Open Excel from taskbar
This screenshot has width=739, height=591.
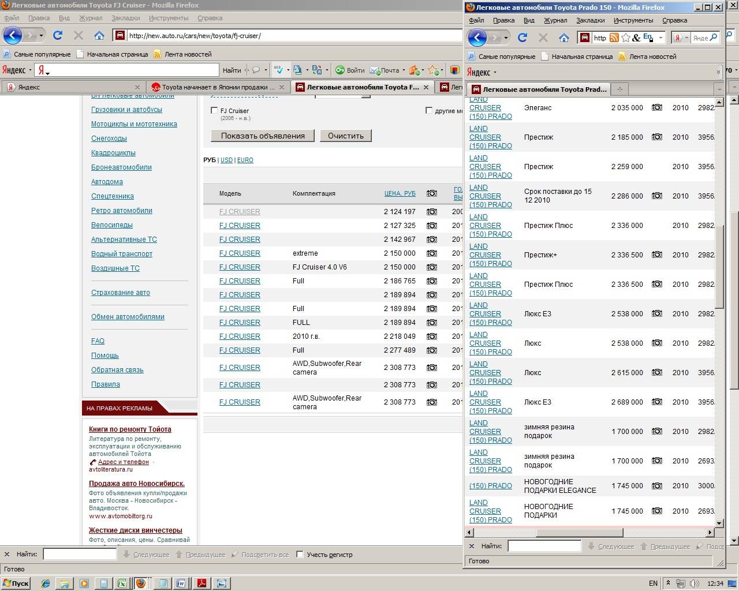pyautogui.click(x=122, y=583)
